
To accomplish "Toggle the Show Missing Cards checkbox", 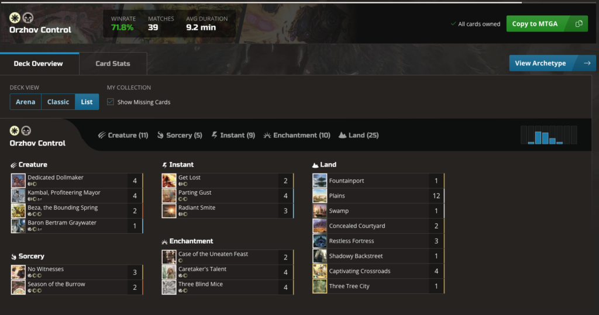I will tap(111, 102).
